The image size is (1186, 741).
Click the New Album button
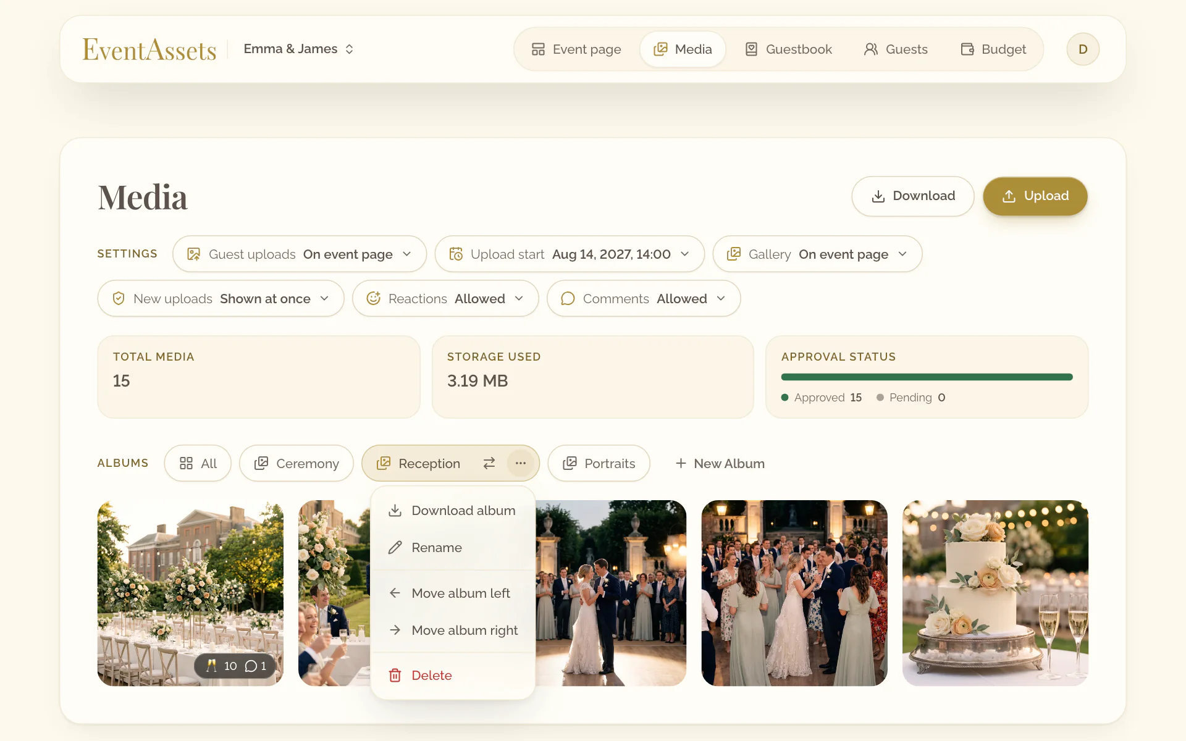coord(720,463)
